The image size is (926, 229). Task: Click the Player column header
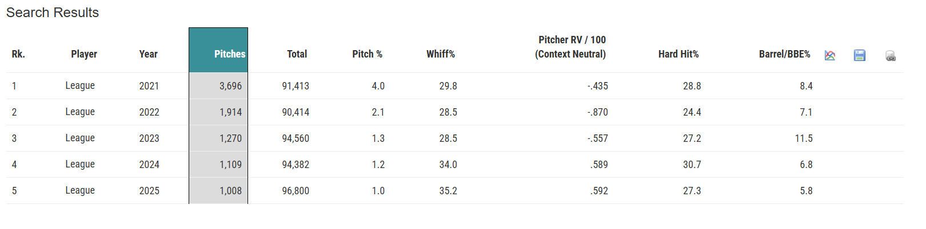[x=84, y=54]
